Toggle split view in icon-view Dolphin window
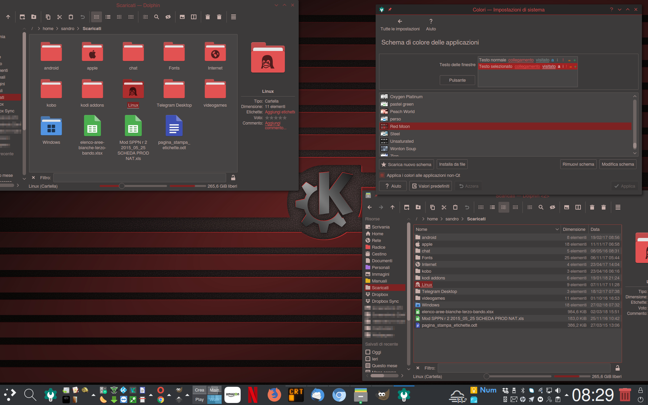The image size is (648, 405). click(194, 17)
